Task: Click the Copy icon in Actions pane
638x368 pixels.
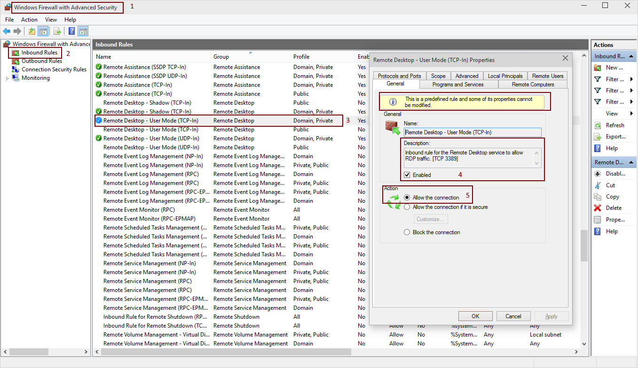Action: pyautogui.click(x=598, y=197)
